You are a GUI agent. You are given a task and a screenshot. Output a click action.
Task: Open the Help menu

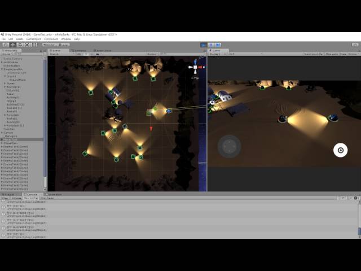pyautogui.click(x=77, y=39)
